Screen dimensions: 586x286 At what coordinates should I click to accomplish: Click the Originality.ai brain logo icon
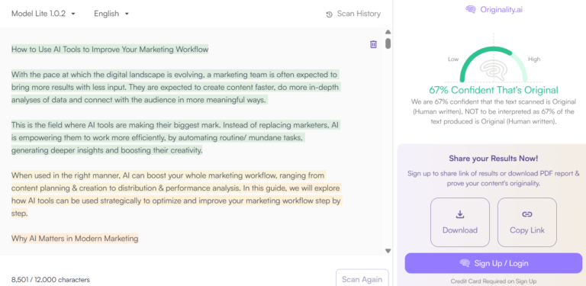(471, 9)
